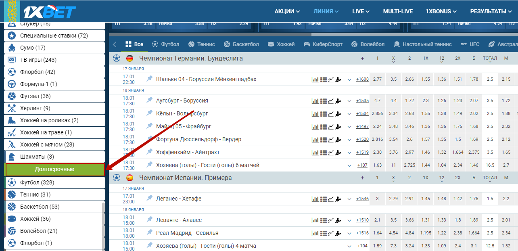Pin the Майнц 05 - Фрайбург match

tap(150, 126)
